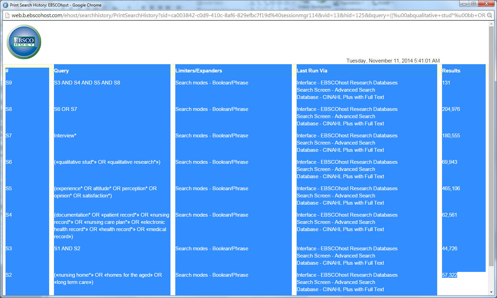Screen dimensions: 497x298
Task: Click 'Search modes - Boolean/Phrase' in S4 row
Action: 212,215
